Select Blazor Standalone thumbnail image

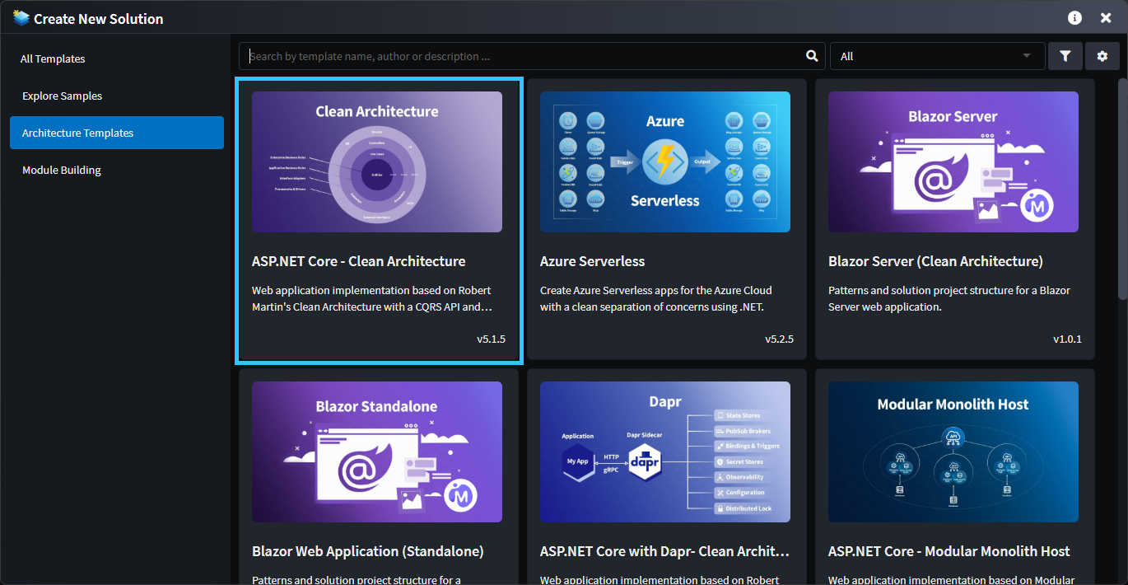click(377, 452)
